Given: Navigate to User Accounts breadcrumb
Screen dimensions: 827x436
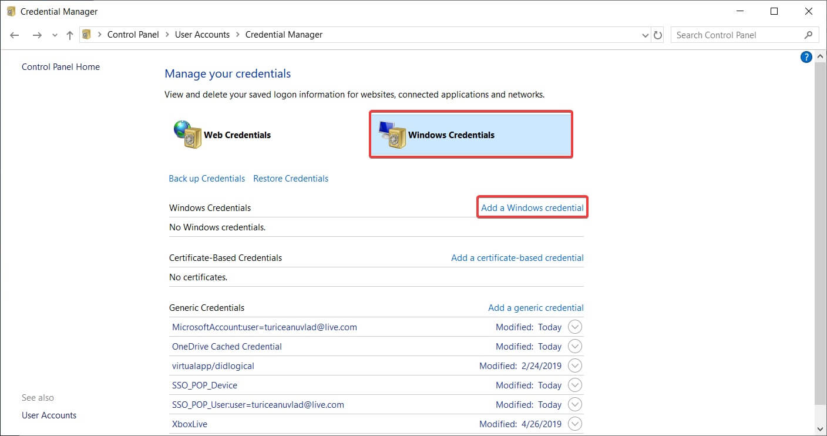Looking at the screenshot, I should point(202,35).
